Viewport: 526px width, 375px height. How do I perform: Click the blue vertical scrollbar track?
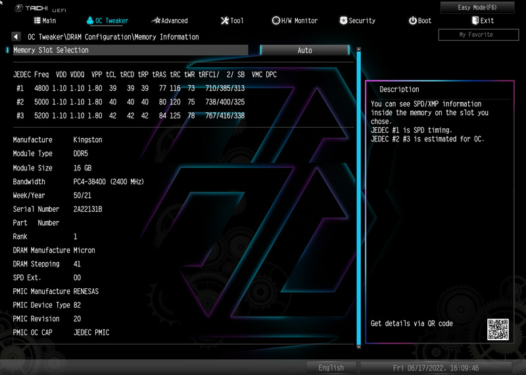[x=358, y=198]
